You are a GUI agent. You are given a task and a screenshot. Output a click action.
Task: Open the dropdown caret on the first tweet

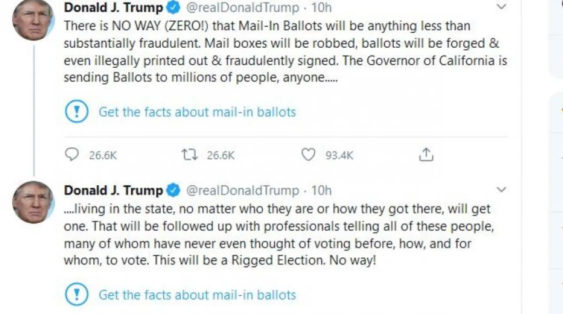(x=501, y=6)
